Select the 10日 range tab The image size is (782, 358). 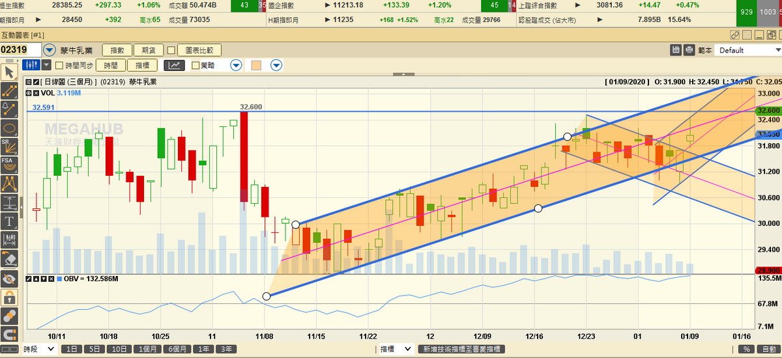pos(119,350)
